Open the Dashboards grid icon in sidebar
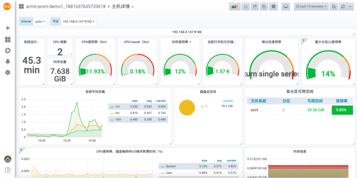 point(8,40)
